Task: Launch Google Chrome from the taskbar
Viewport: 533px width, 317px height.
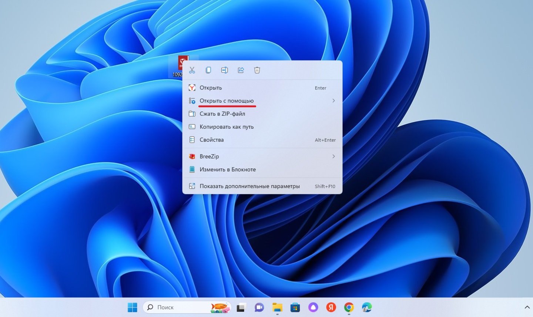Action: coord(349,307)
